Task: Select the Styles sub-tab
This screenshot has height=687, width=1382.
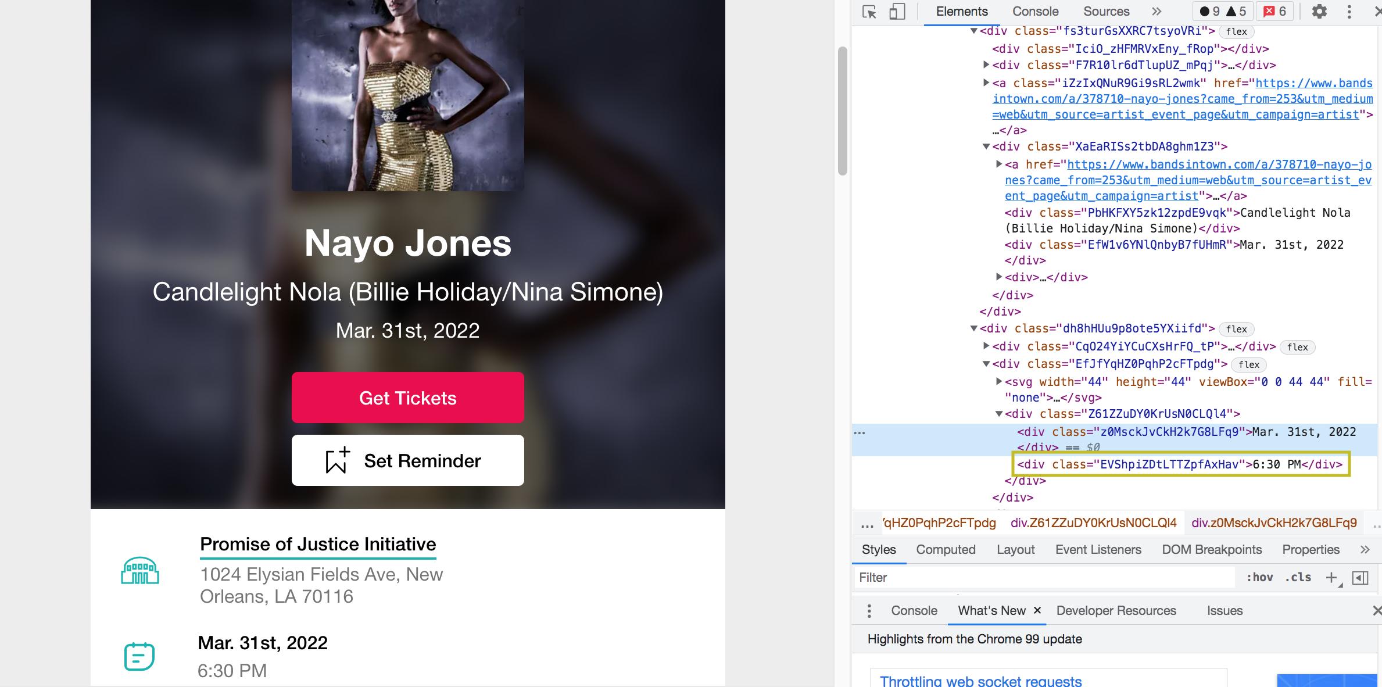Action: coord(878,549)
